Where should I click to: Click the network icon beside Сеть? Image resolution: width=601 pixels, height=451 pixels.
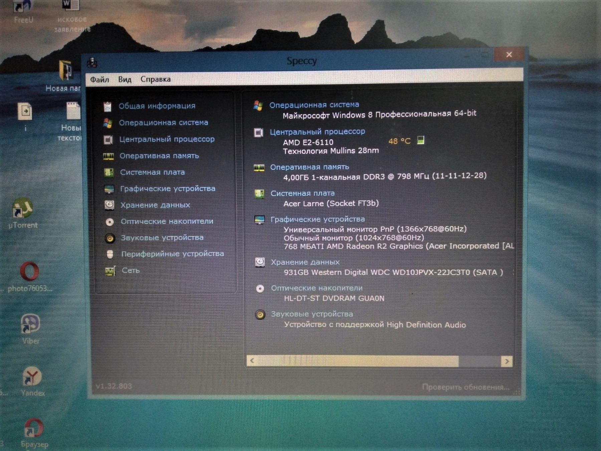tap(110, 271)
